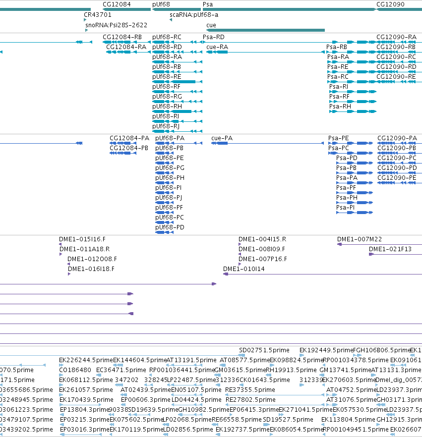Click the pUf68 gene label
Screen dimensions: 422x437
tap(161, 4)
